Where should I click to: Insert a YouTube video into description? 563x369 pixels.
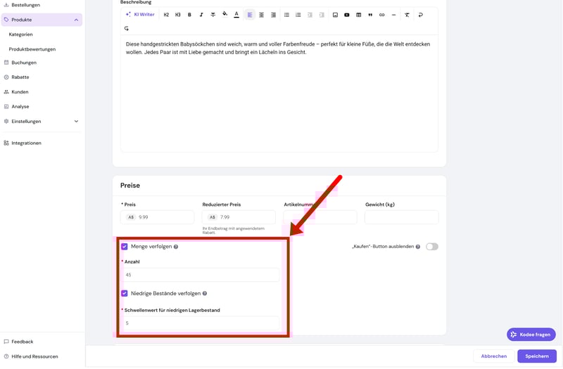(x=347, y=15)
